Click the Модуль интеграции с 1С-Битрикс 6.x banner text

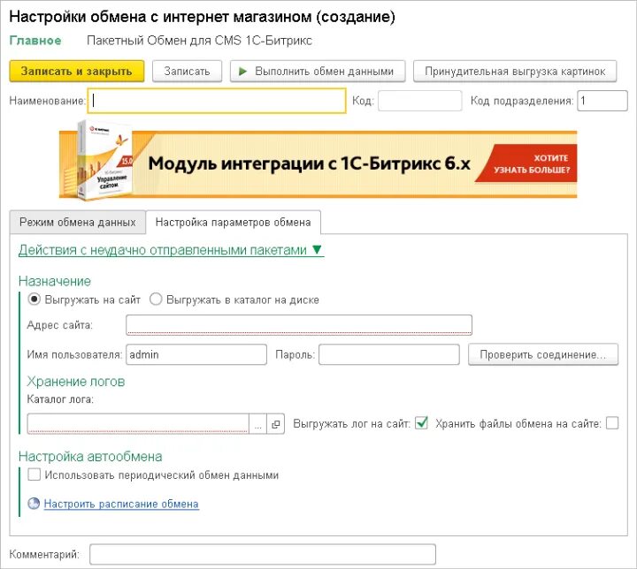[310, 163]
